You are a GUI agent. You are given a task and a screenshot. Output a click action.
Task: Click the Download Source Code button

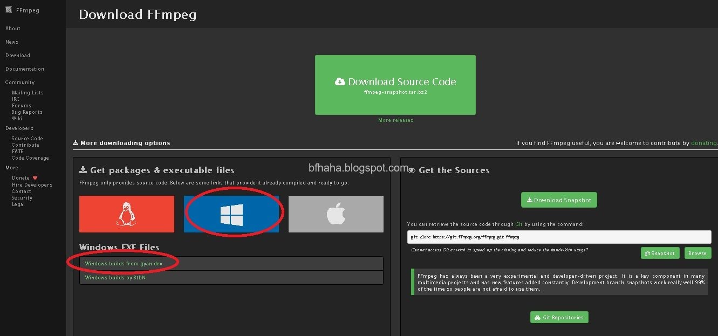click(x=395, y=85)
